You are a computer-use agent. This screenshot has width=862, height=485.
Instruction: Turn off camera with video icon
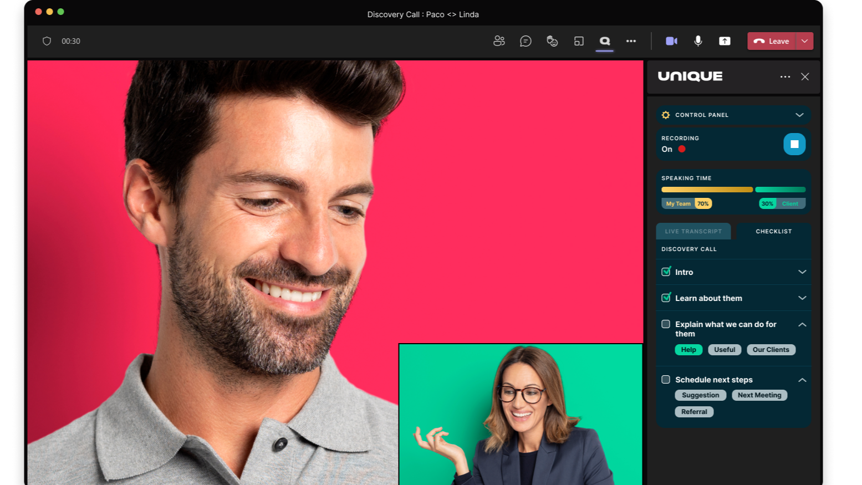(x=671, y=41)
